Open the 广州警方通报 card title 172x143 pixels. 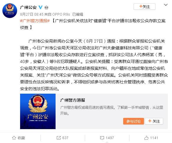click(x=72, y=100)
